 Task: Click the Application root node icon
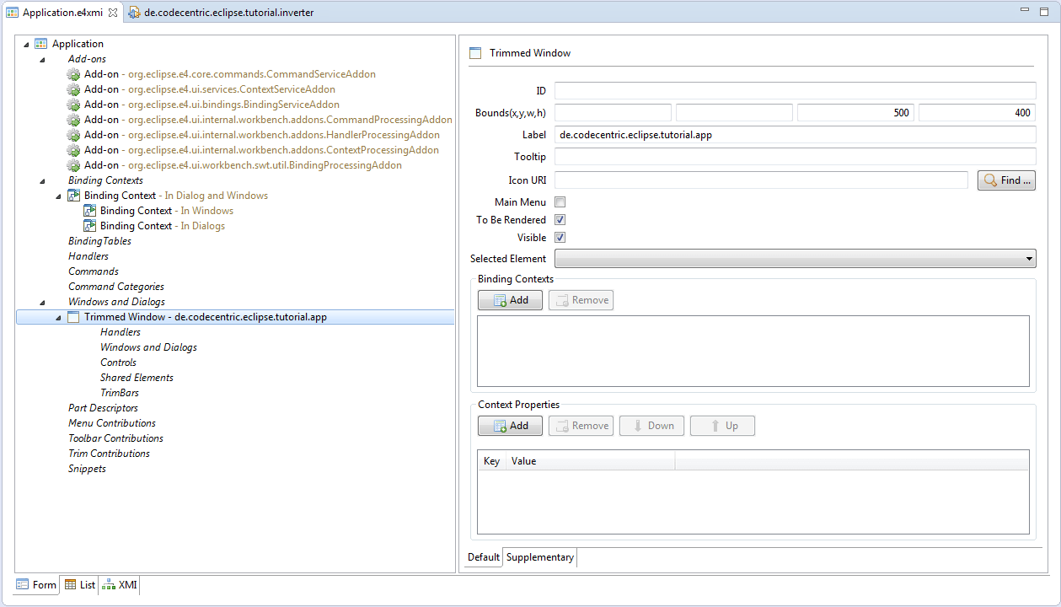(40, 44)
